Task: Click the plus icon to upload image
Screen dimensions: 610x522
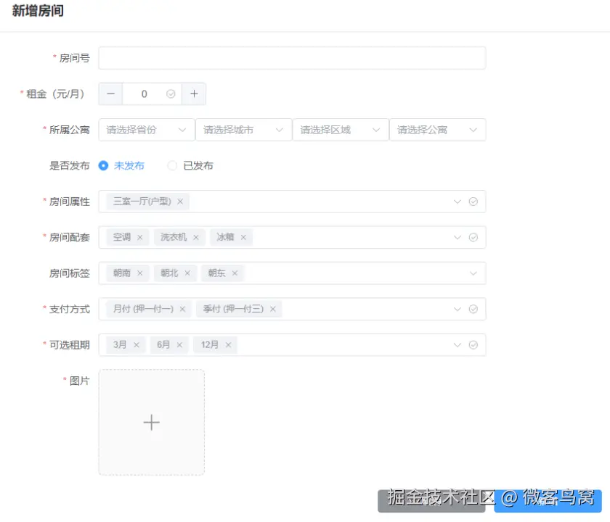Action: [151, 422]
